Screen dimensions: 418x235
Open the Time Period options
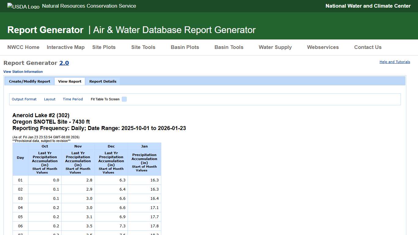click(73, 99)
